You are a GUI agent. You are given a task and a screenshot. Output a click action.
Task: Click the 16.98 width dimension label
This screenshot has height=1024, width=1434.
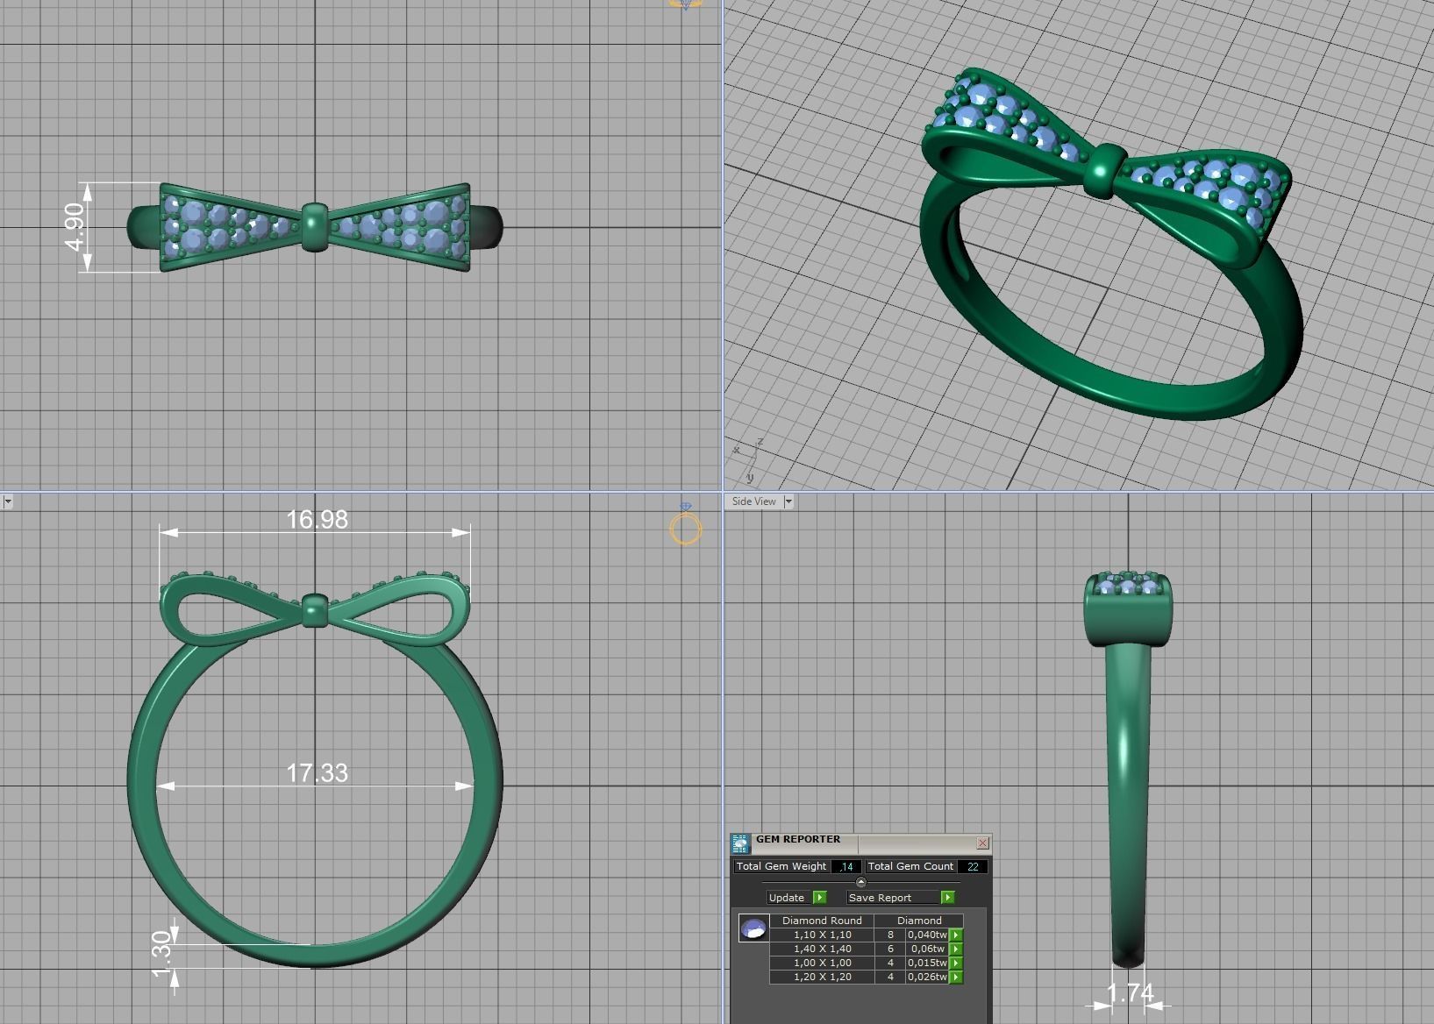(317, 520)
